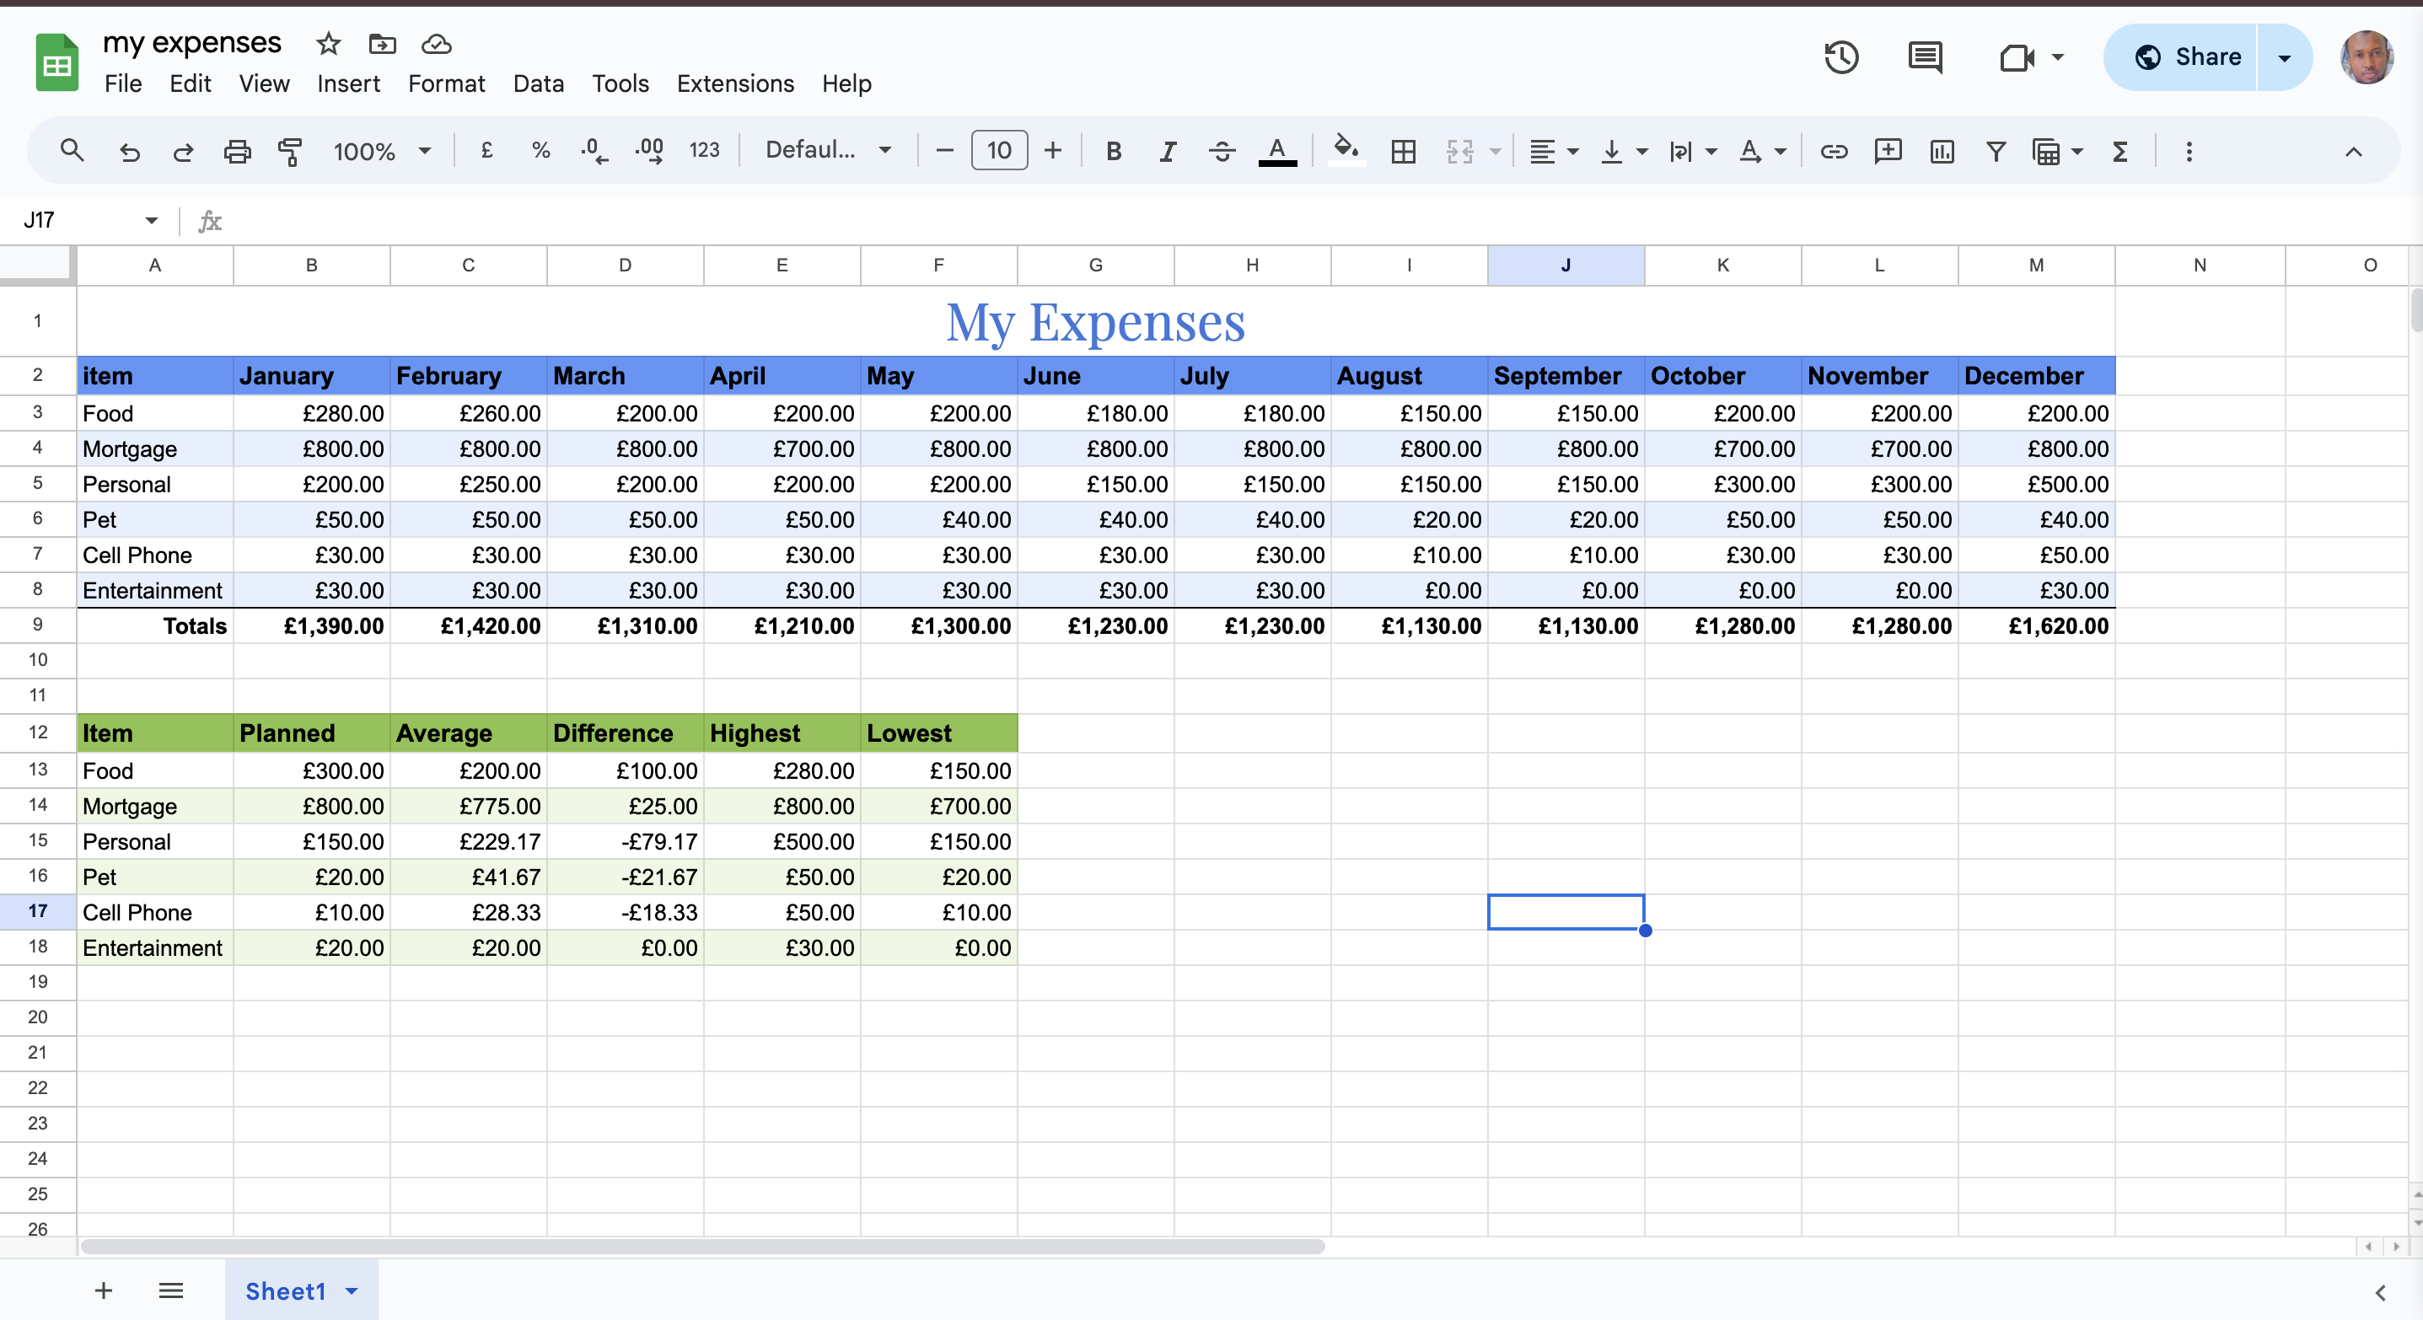
Task: Open text wrapping dropdown
Action: (1693, 152)
